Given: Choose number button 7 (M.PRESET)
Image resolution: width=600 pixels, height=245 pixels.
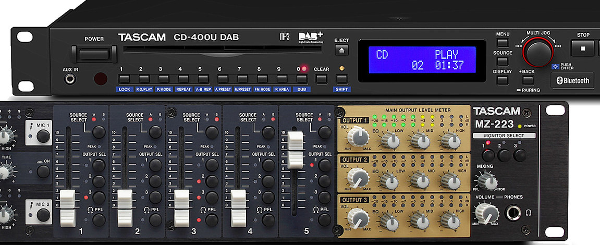Looking at the screenshot, I should (242, 79).
